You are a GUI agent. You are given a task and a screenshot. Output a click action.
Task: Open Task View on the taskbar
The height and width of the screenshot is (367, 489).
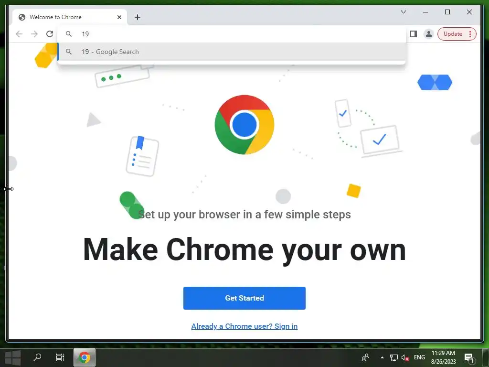point(60,357)
